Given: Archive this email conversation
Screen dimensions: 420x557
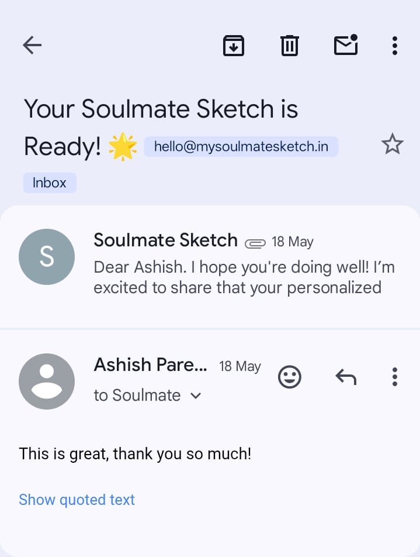Looking at the screenshot, I should [x=234, y=45].
